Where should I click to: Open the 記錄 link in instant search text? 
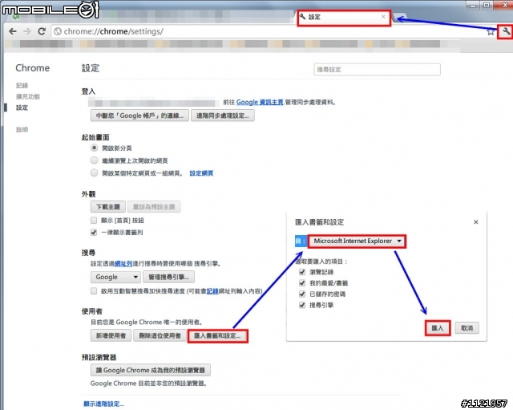point(212,290)
